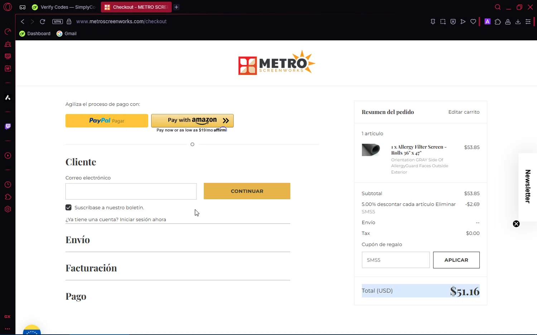Open the Dashboard bookmark
Viewport: 537px width, 335px height.
point(35,34)
